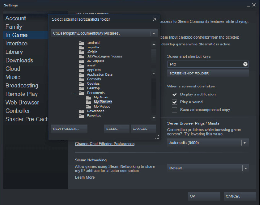Select the My Music folder name

pos(101,97)
